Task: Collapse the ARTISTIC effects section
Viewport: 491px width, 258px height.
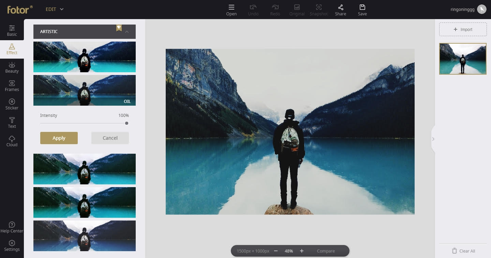Action: (127, 32)
